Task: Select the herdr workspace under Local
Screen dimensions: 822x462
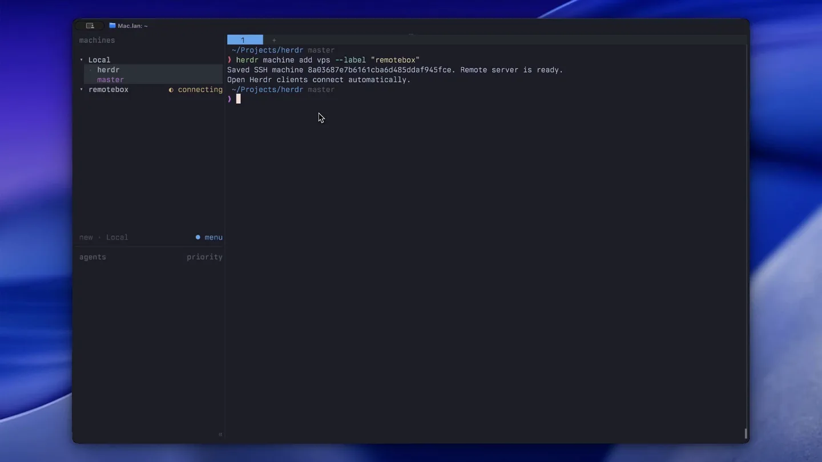Action: [108, 70]
